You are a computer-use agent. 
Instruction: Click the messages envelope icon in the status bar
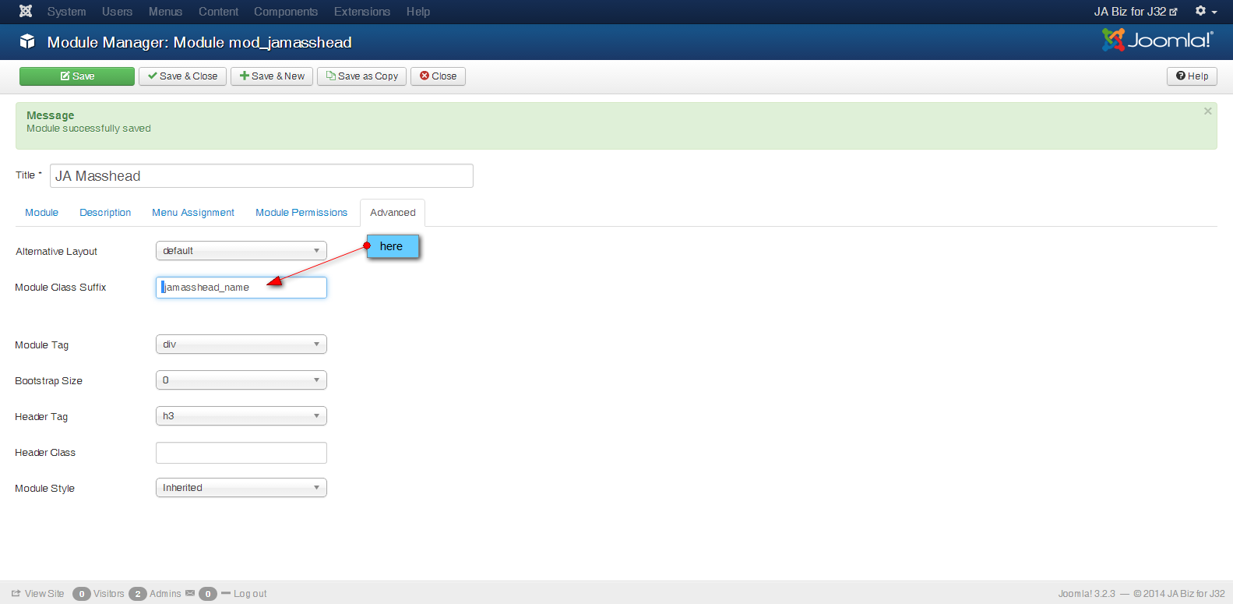click(190, 593)
